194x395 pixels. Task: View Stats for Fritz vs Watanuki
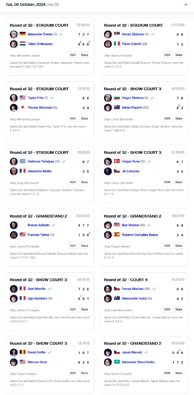click(84, 118)
